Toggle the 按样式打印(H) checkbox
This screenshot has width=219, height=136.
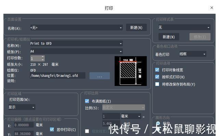157,77
